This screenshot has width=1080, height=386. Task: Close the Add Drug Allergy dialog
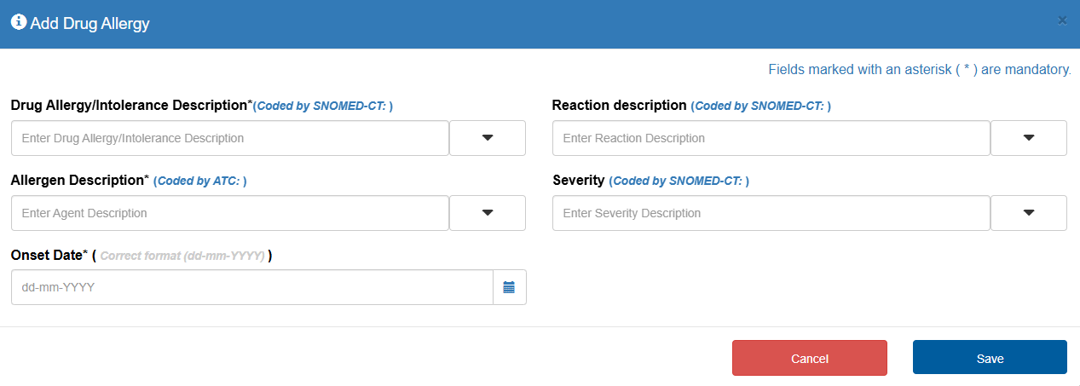pyautogui.click(x=1062, y=20)
